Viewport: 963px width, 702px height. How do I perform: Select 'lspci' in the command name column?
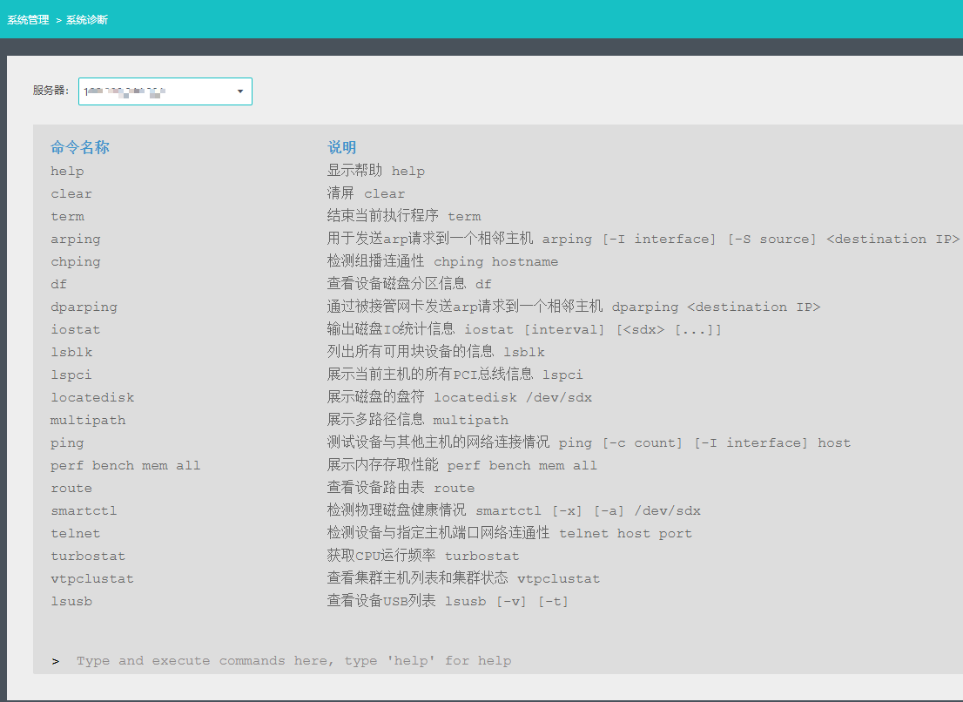click(x=71, y=375)
